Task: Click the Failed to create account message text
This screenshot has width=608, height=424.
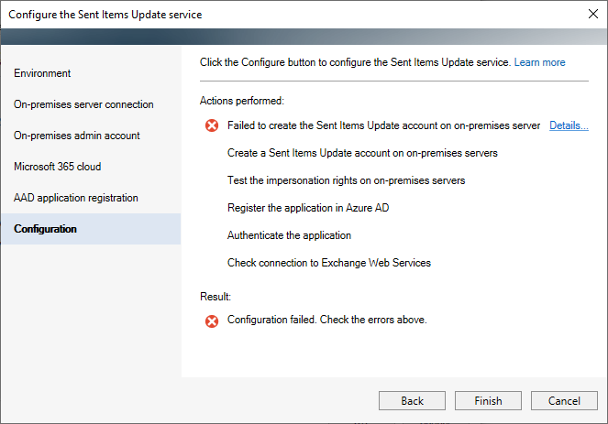Action: (383, 125)
